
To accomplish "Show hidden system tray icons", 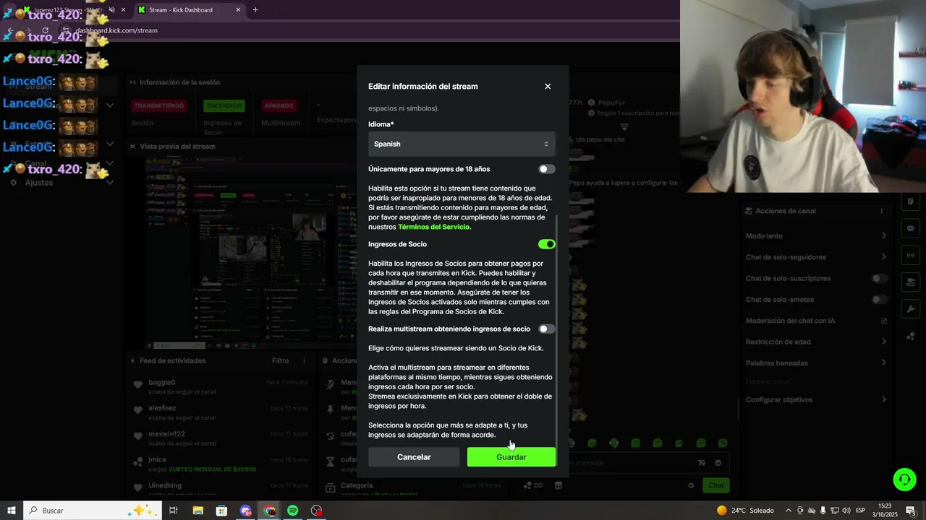I will (789, 511).
